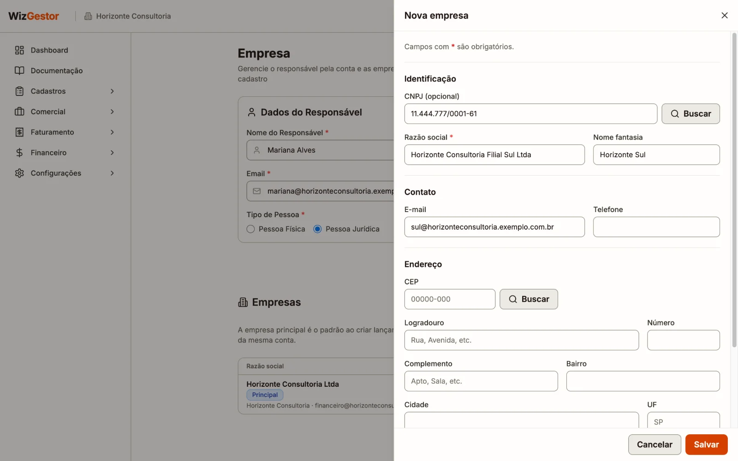738x461 pixels.
Task: Cancel the Nova empresa form
Action: (x=655, y=444)
